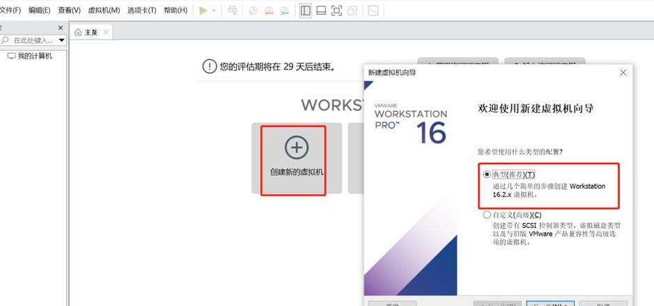
Task: Power on the virtual machine with the green play icon
Action: [x=203, y=10]
